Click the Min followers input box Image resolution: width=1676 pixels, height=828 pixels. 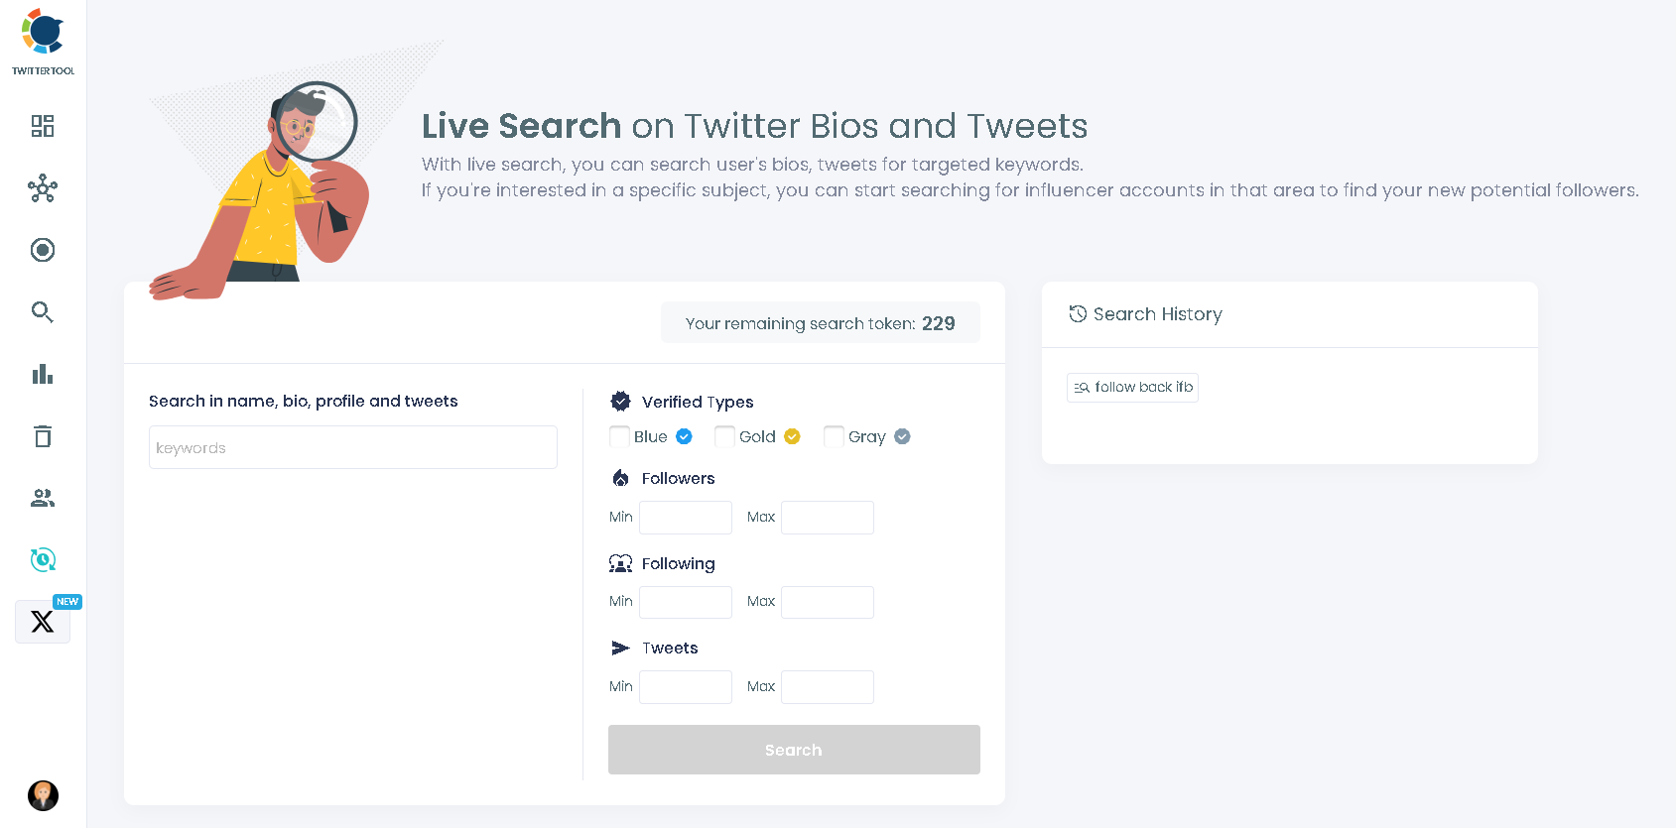(685, 517)
